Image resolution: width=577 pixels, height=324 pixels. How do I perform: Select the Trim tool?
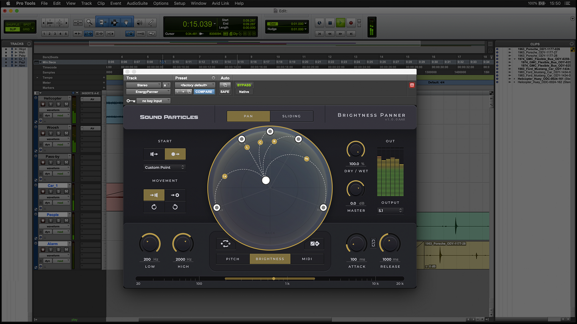(x=103, y=22)
